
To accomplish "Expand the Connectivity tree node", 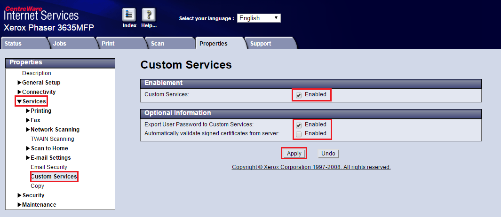I will (20, 92).
